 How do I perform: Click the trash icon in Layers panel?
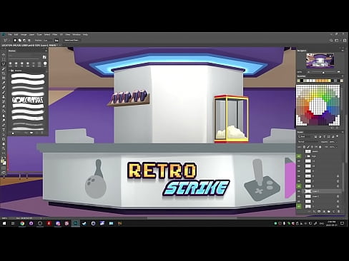338,211
